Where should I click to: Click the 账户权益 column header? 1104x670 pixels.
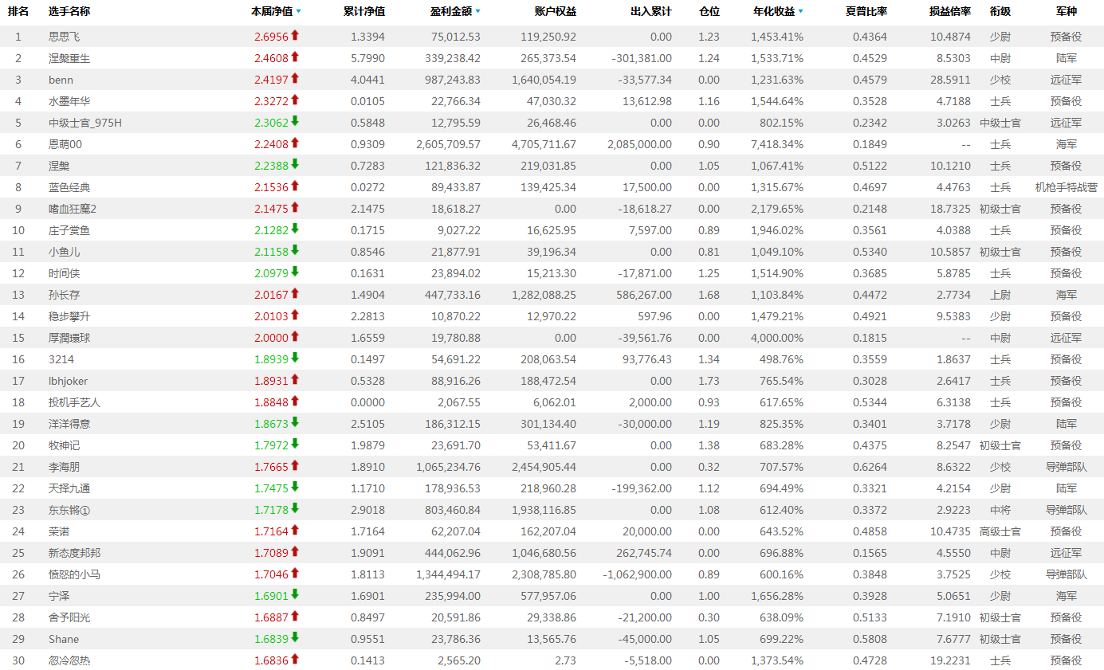pyautogui.click(x=556, y=11)
